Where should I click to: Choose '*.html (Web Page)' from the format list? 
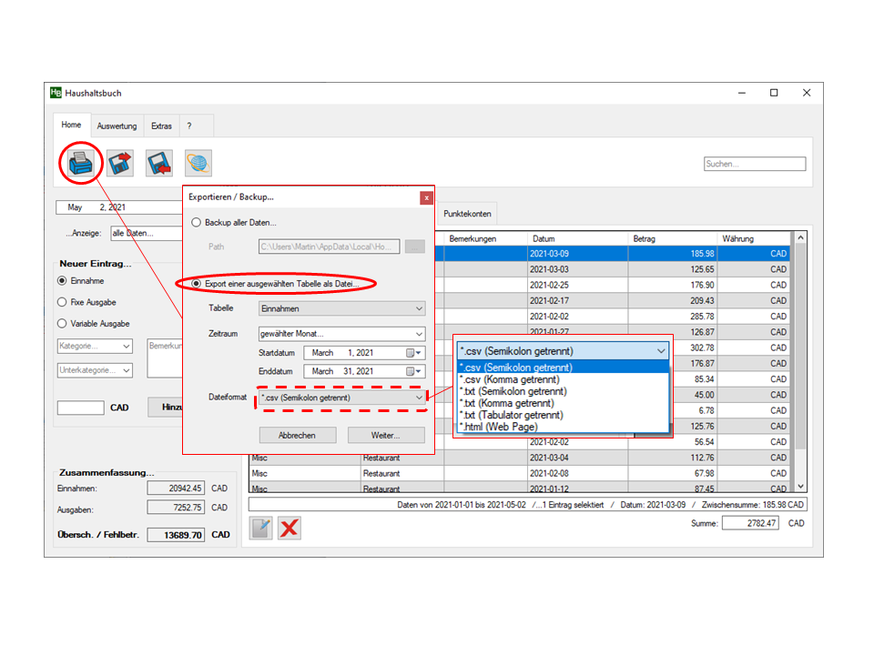point(499,427)
